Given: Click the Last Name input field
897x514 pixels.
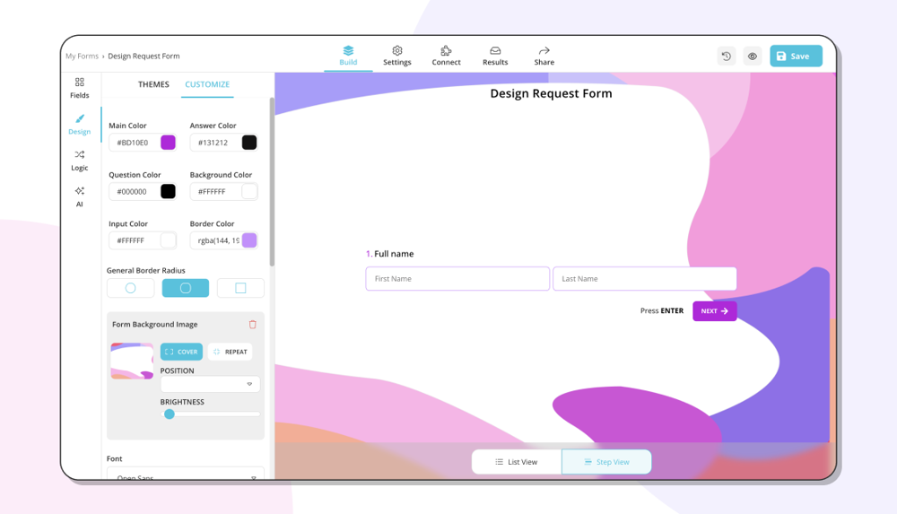Looking at the screenshot, I should (644, 279).
